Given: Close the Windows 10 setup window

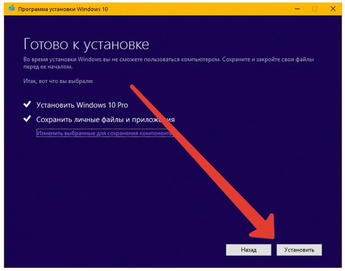Looking at the screenshot, I should [333, 9].
